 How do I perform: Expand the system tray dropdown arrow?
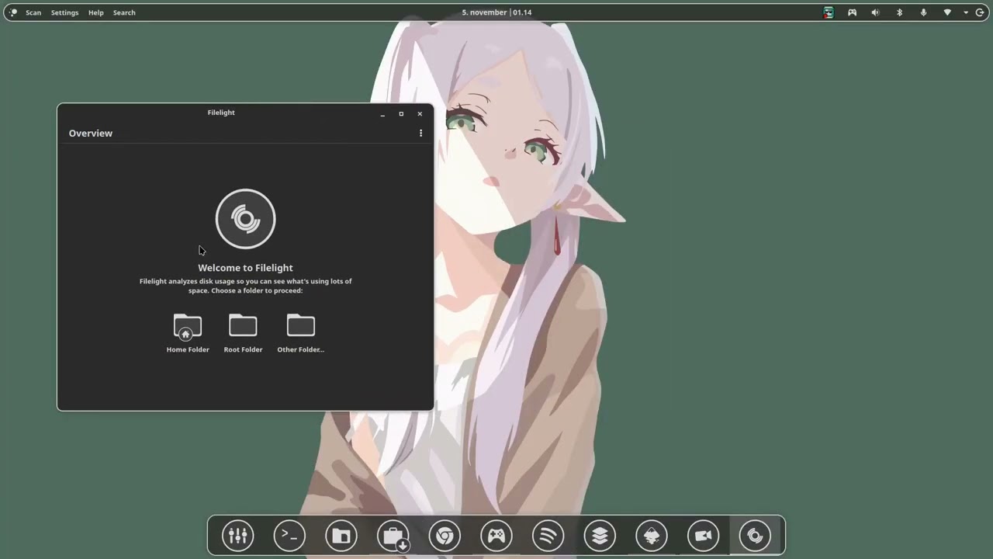click(966, 12)
